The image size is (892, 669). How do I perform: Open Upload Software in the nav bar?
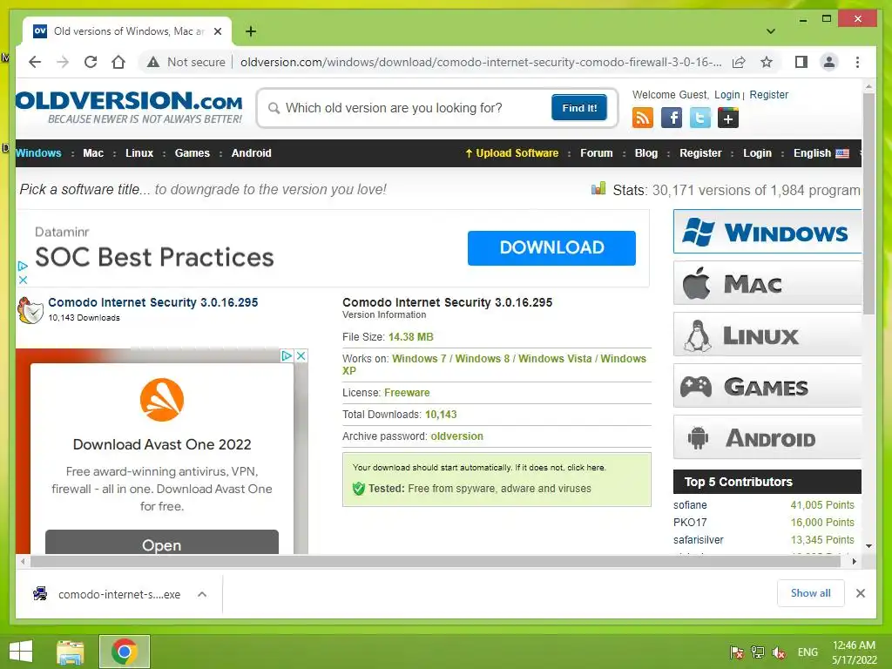512,153
